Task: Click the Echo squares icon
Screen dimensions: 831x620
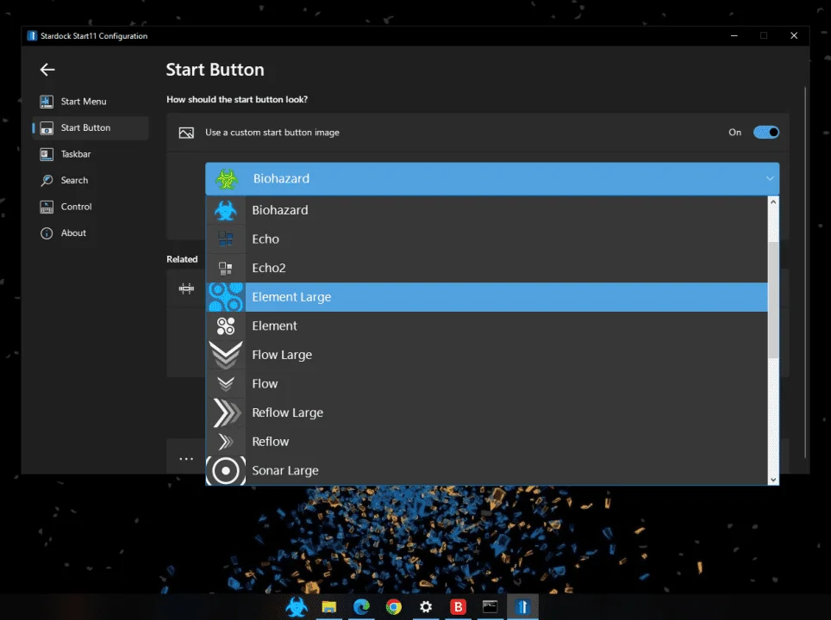Action: tap(226, 239)
